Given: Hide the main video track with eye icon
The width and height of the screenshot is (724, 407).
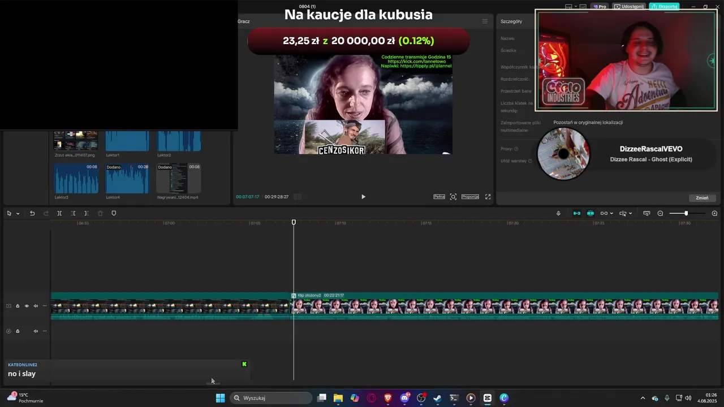Looking at the screenshot, I should pyautogui.click(x=27, y=306).
